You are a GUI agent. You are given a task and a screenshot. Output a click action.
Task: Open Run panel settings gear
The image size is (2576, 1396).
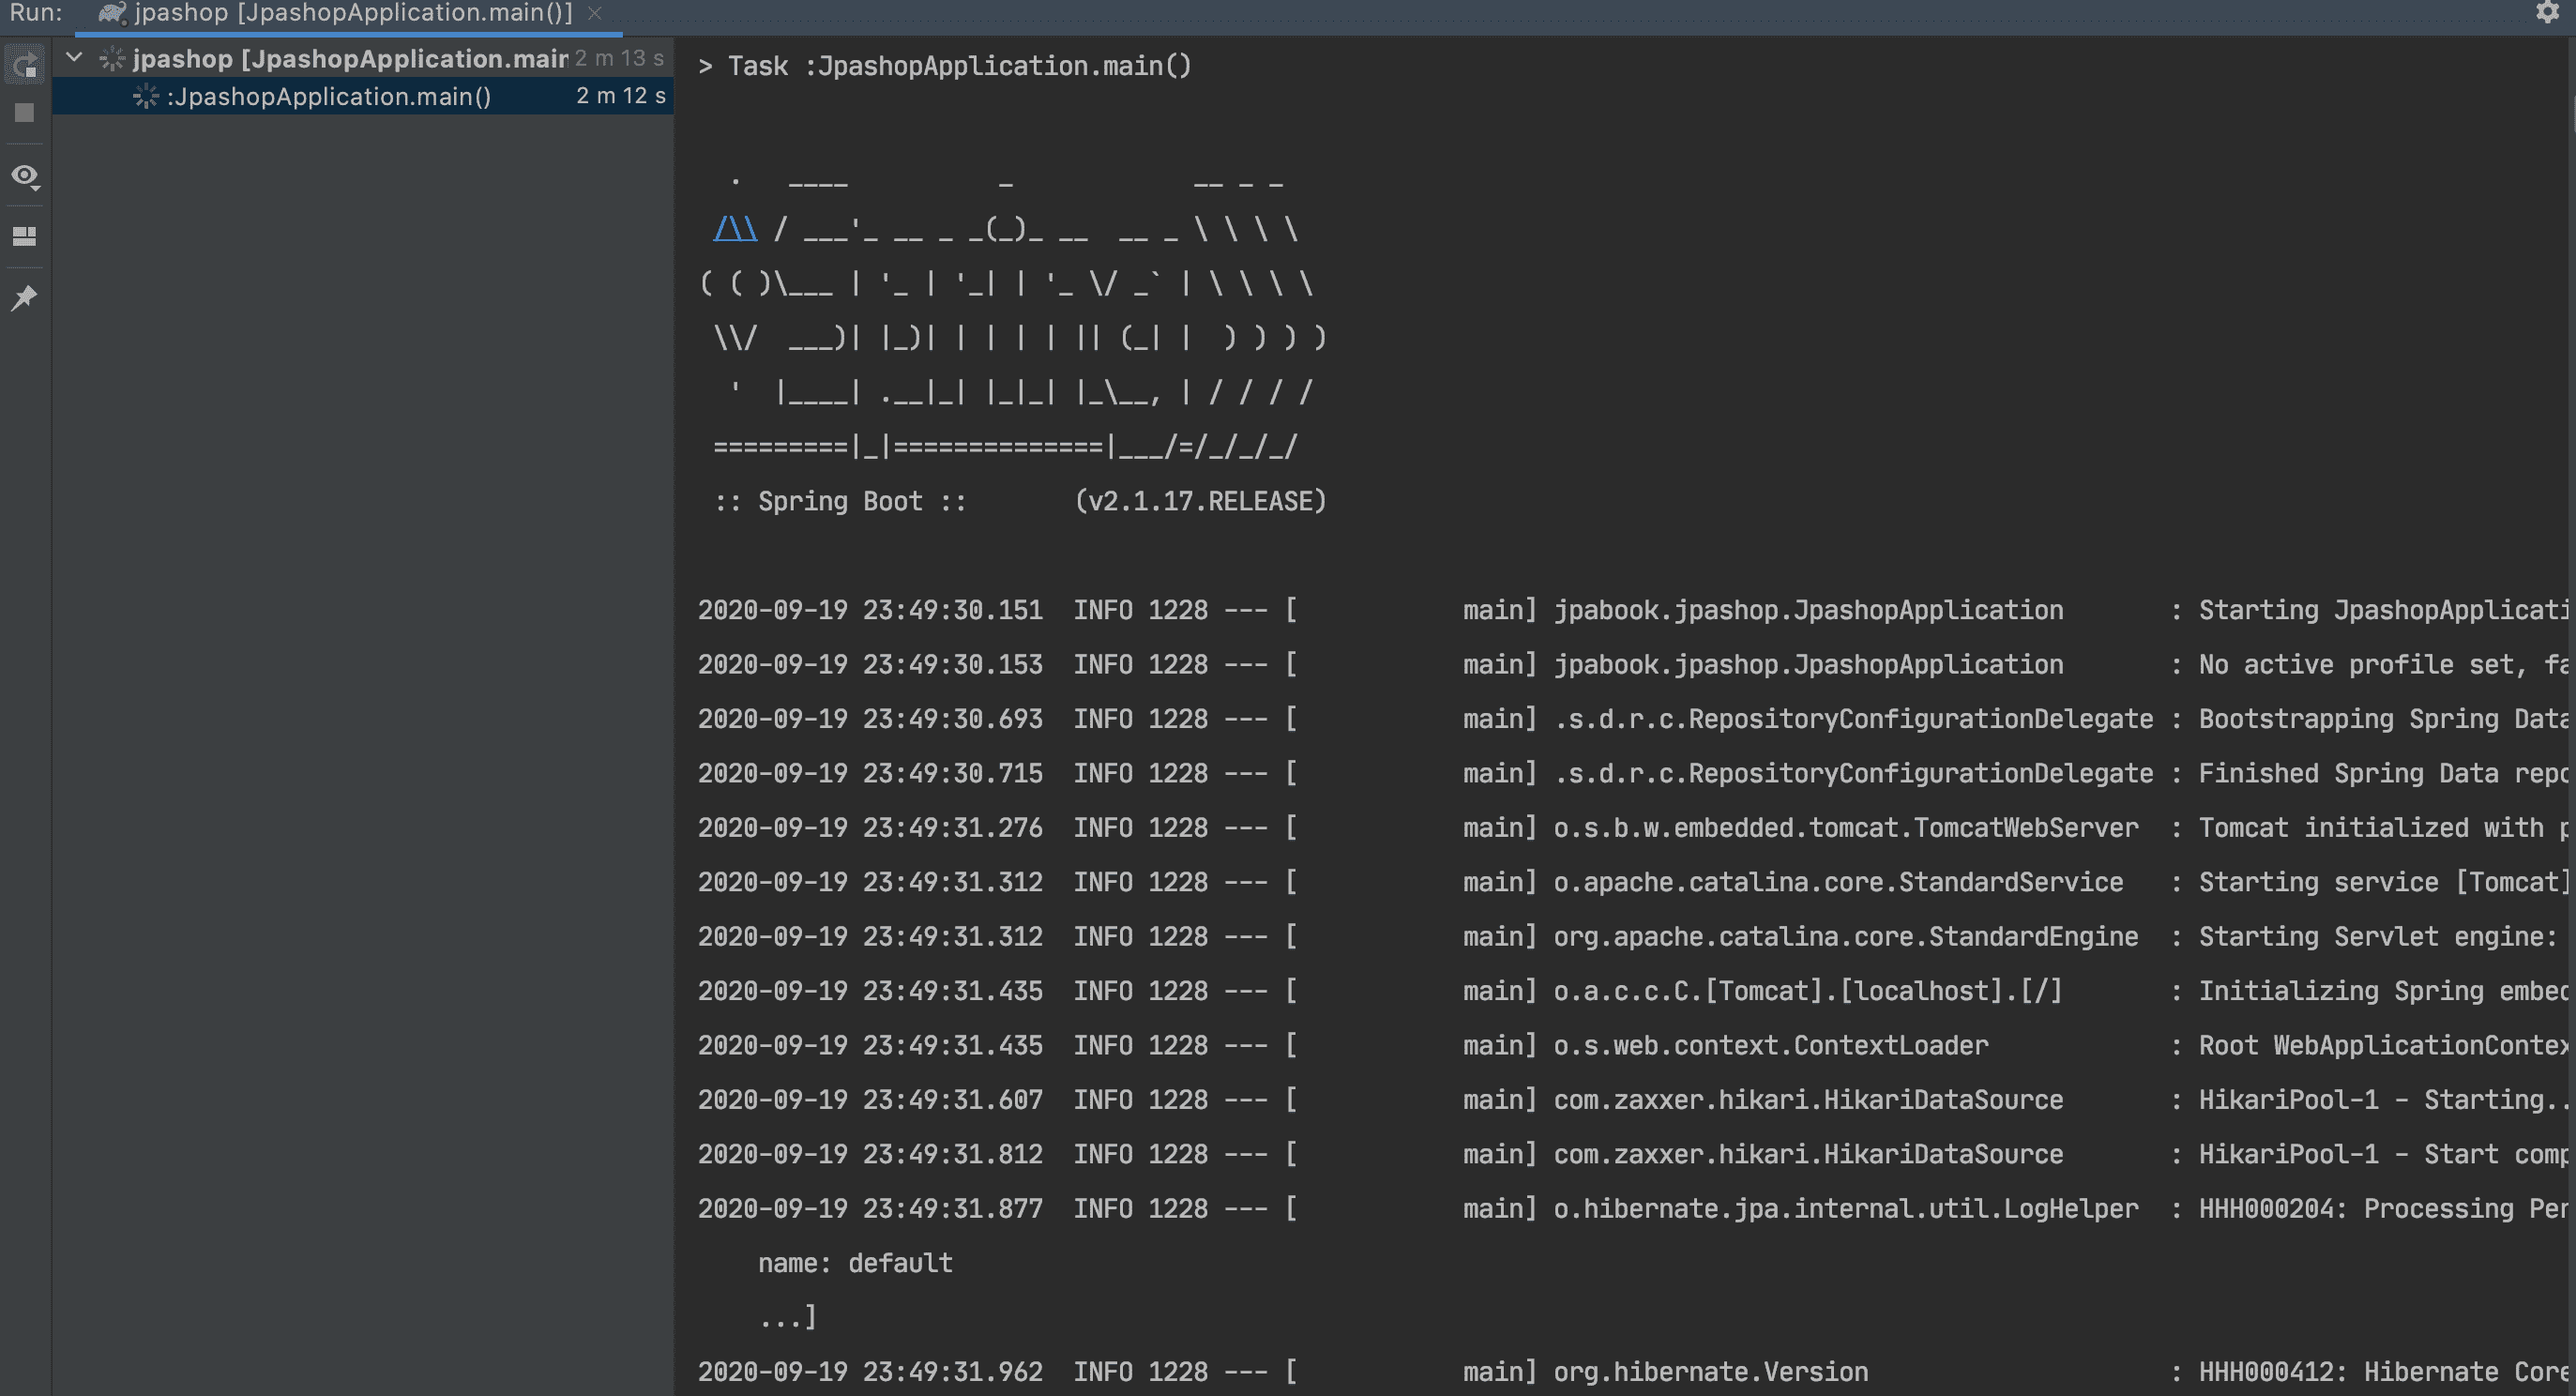(x=2547, y=13)
